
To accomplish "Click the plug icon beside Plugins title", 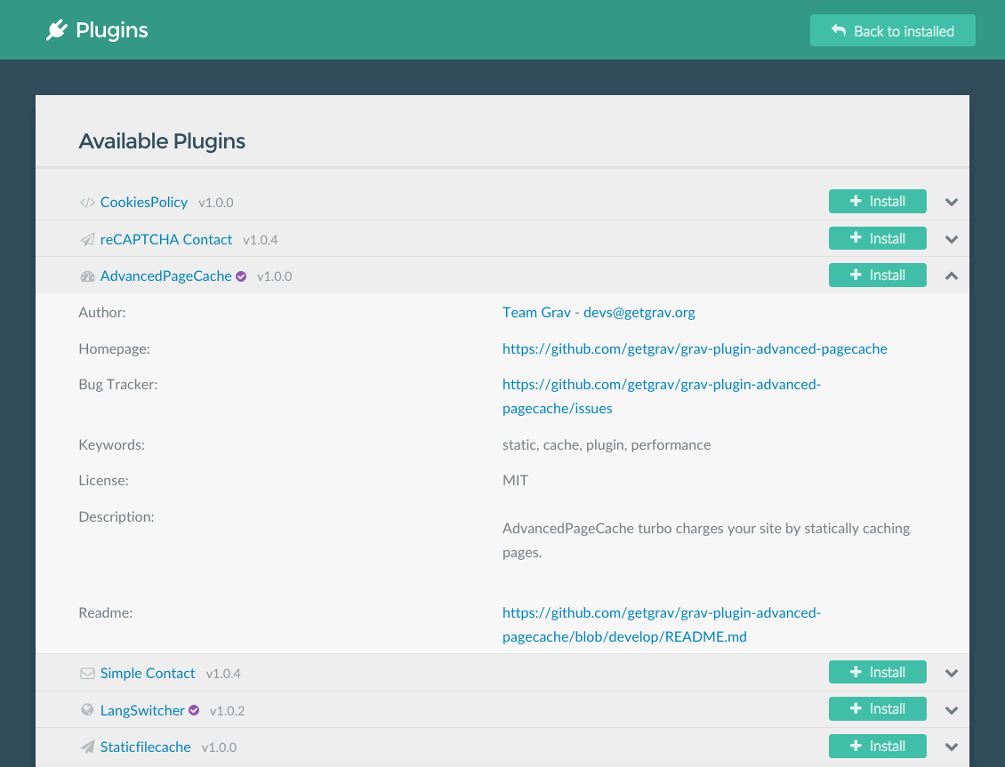I will 56,30.
